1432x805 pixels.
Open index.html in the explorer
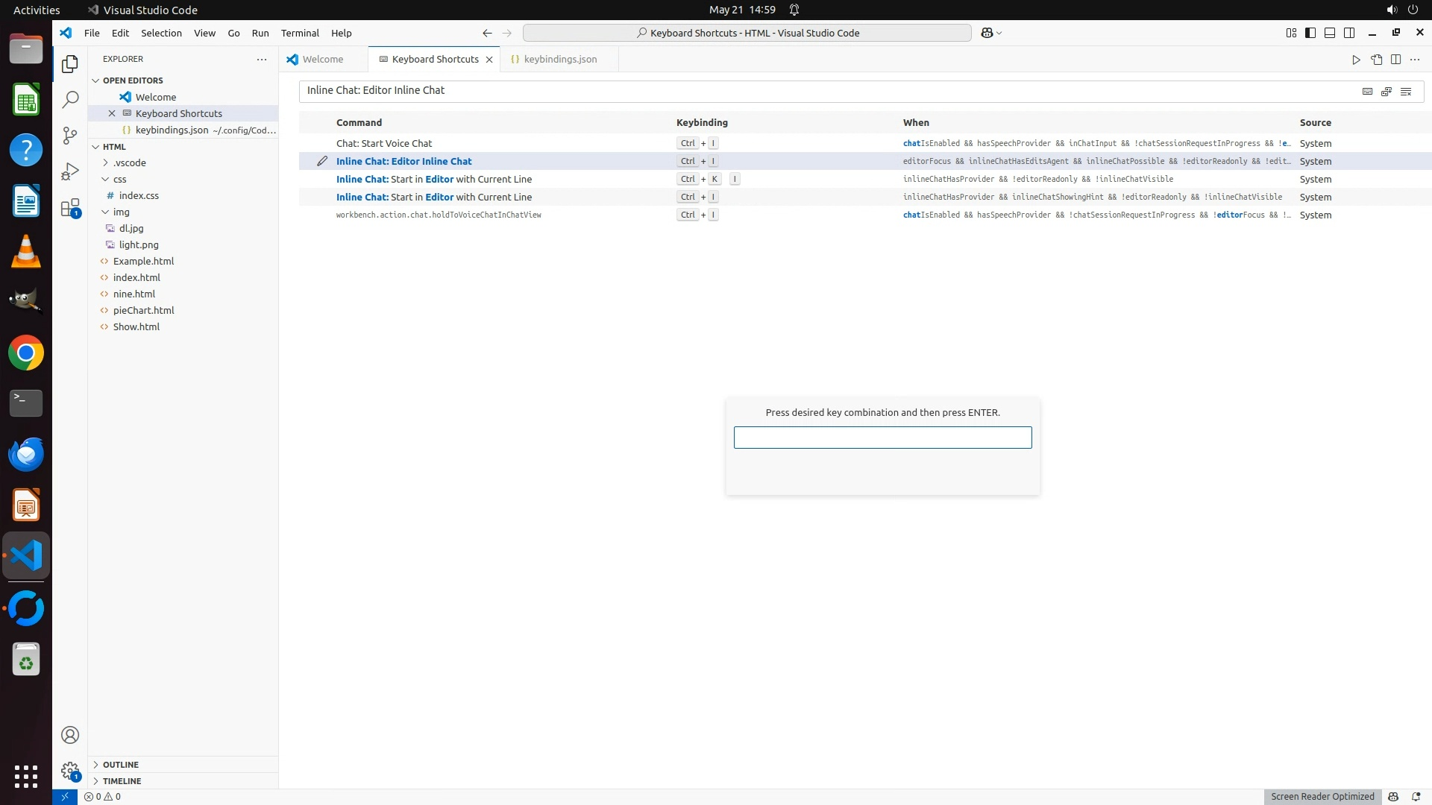(x=136, y=277)
